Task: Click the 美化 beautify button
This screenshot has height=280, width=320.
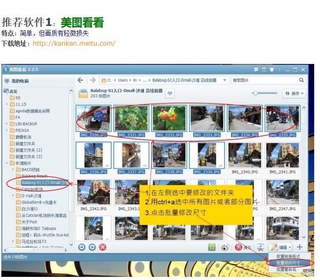Action: 244,247
